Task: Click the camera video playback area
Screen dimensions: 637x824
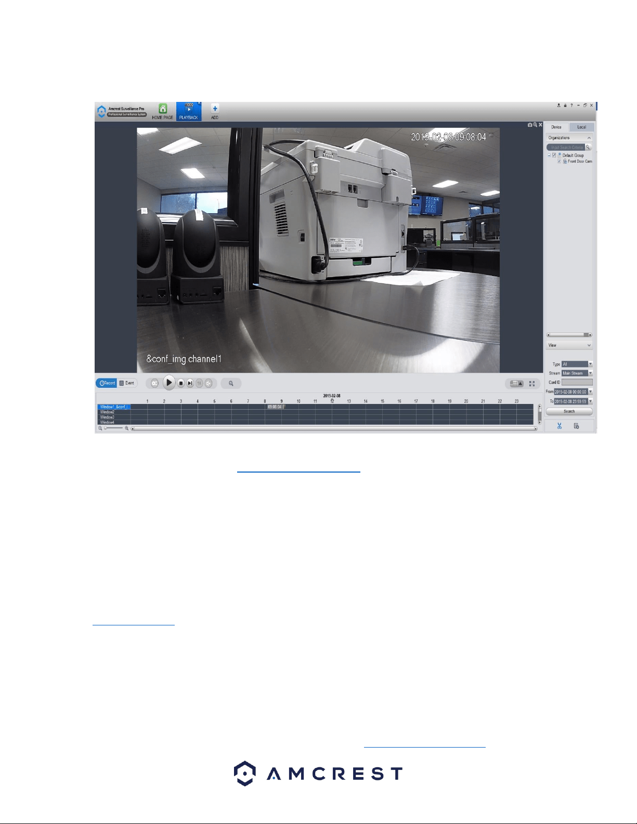Action: point(318,250)
